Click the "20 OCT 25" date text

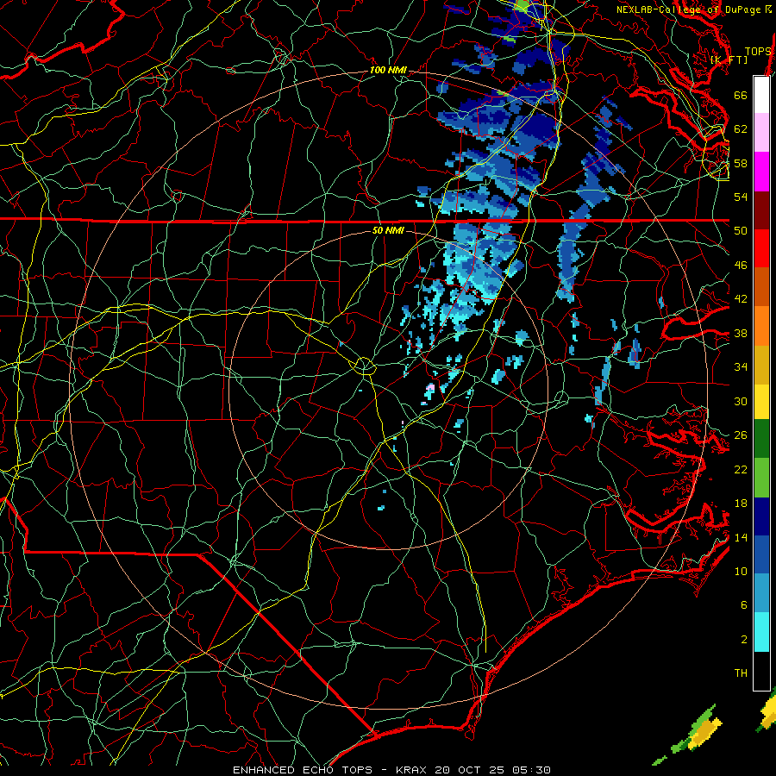pyautogui.click(x=472, y=770)
